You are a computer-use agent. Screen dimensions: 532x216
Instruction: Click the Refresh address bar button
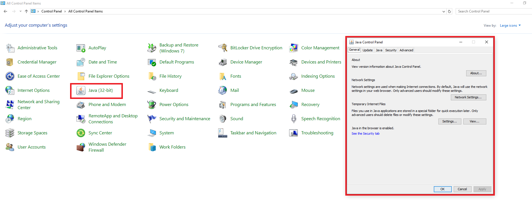(449, 12)
